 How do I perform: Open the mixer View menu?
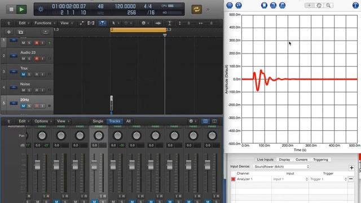pyautogui.click(x=63, y=121)
